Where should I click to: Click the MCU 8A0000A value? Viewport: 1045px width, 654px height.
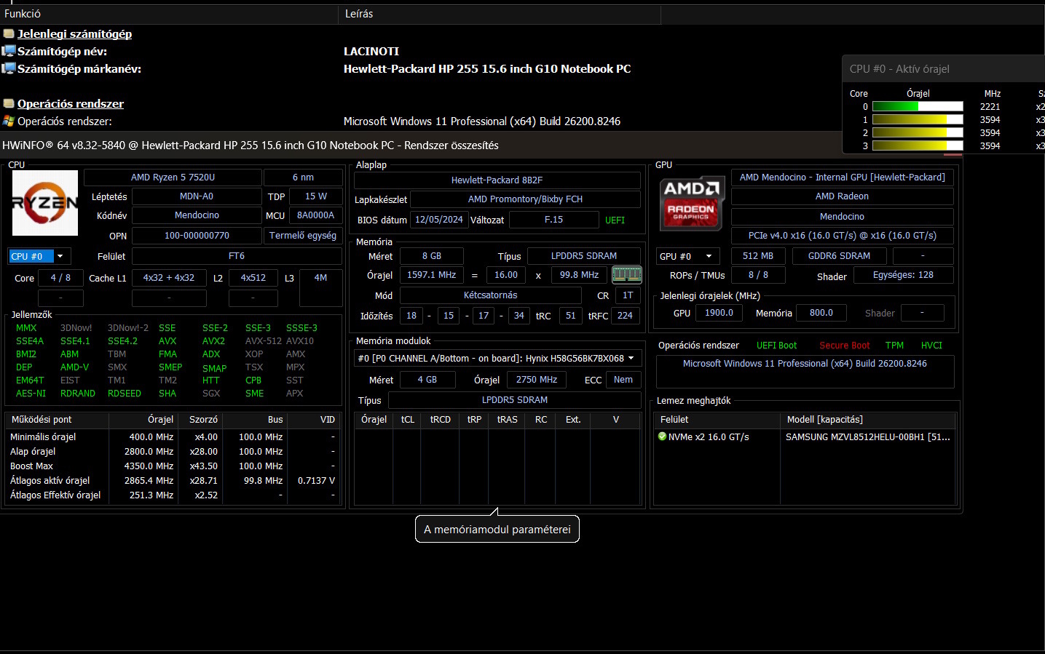pos(316,215)
